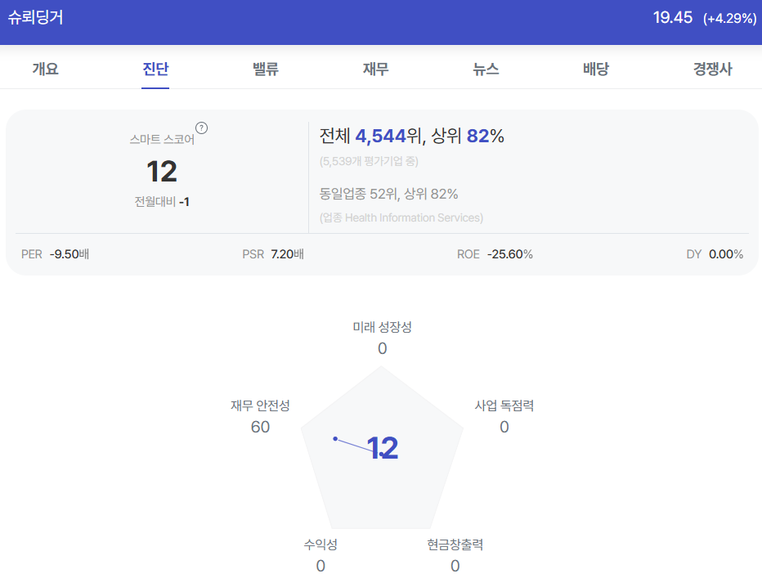Screen dimensions: 762x587
Task: Open the 재무 tab
Action: click(x=376, y=69)
